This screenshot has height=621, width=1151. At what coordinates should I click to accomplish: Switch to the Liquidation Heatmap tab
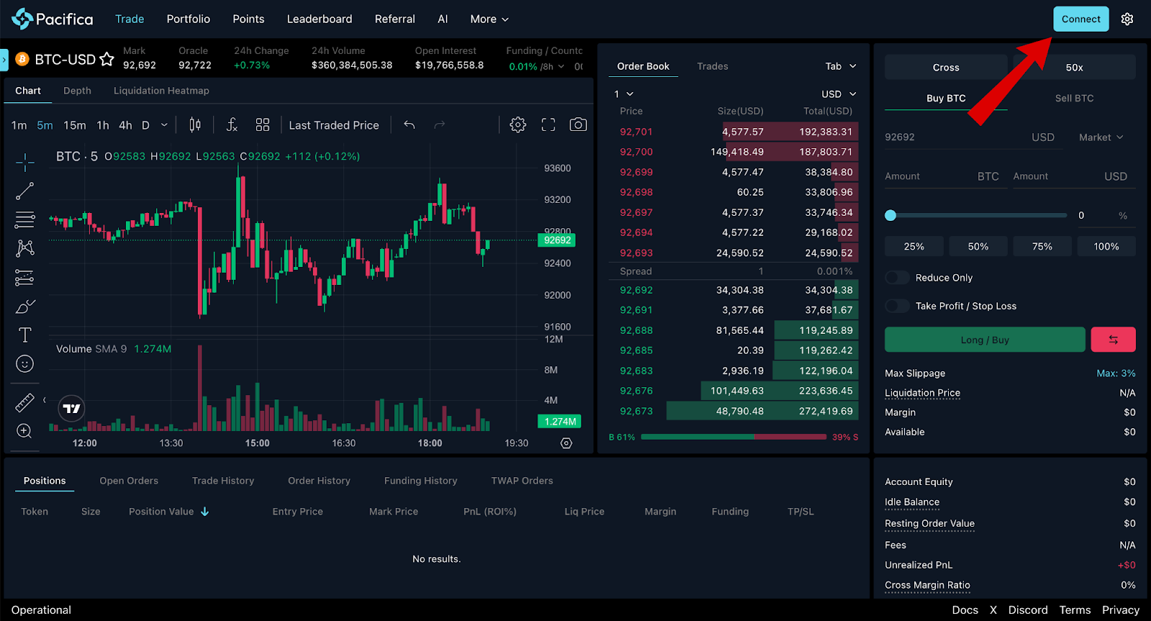[161, 91]
